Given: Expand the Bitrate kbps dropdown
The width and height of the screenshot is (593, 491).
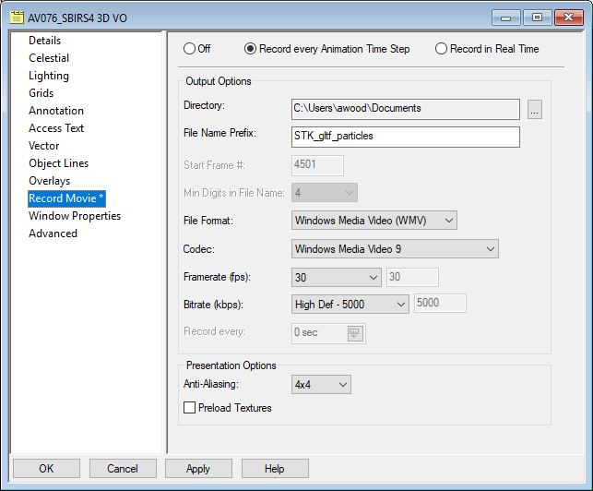Looking at the screenshot, I should tap(350, 304).
